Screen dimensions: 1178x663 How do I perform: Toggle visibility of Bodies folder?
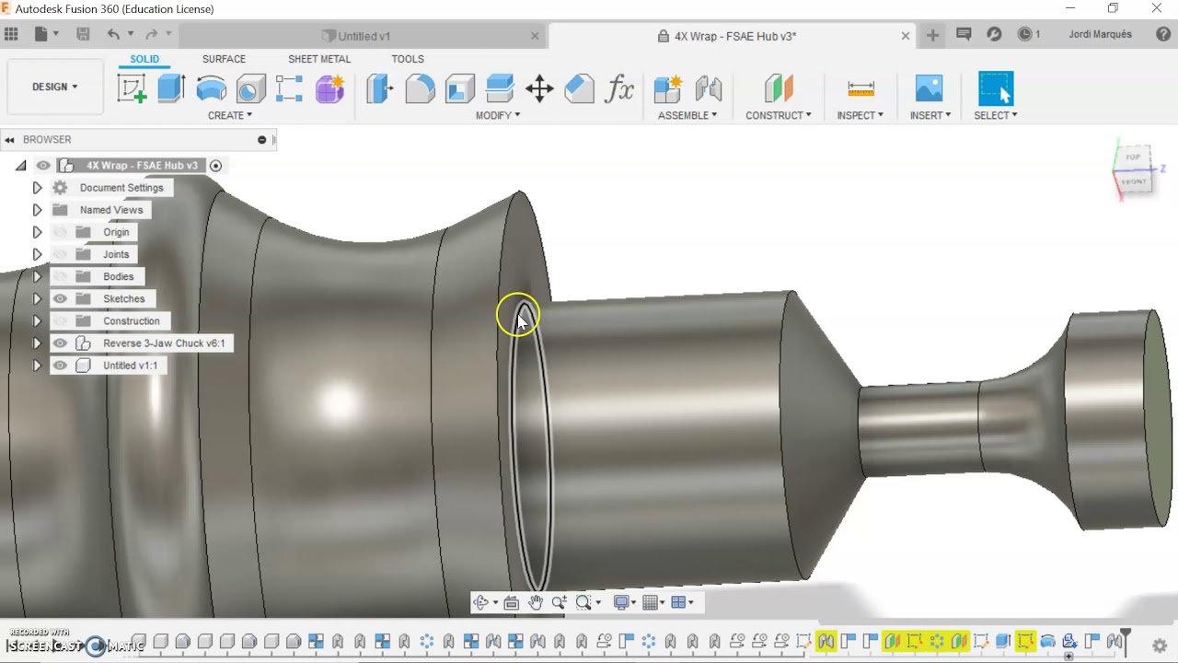click(60, 276)
